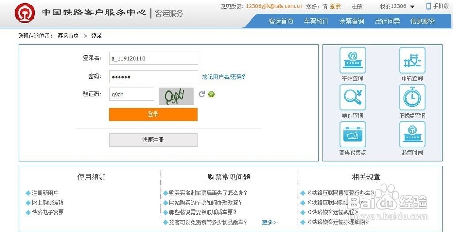
Task: Open 余票查询 navigation tab
Action: (x=352, y=21)
